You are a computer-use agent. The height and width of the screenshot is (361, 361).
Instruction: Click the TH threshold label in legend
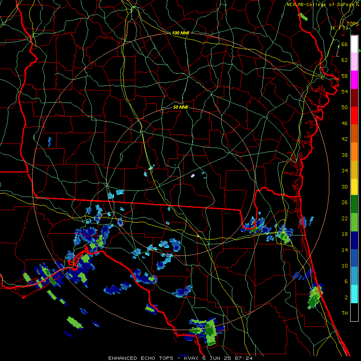[345, 313]
